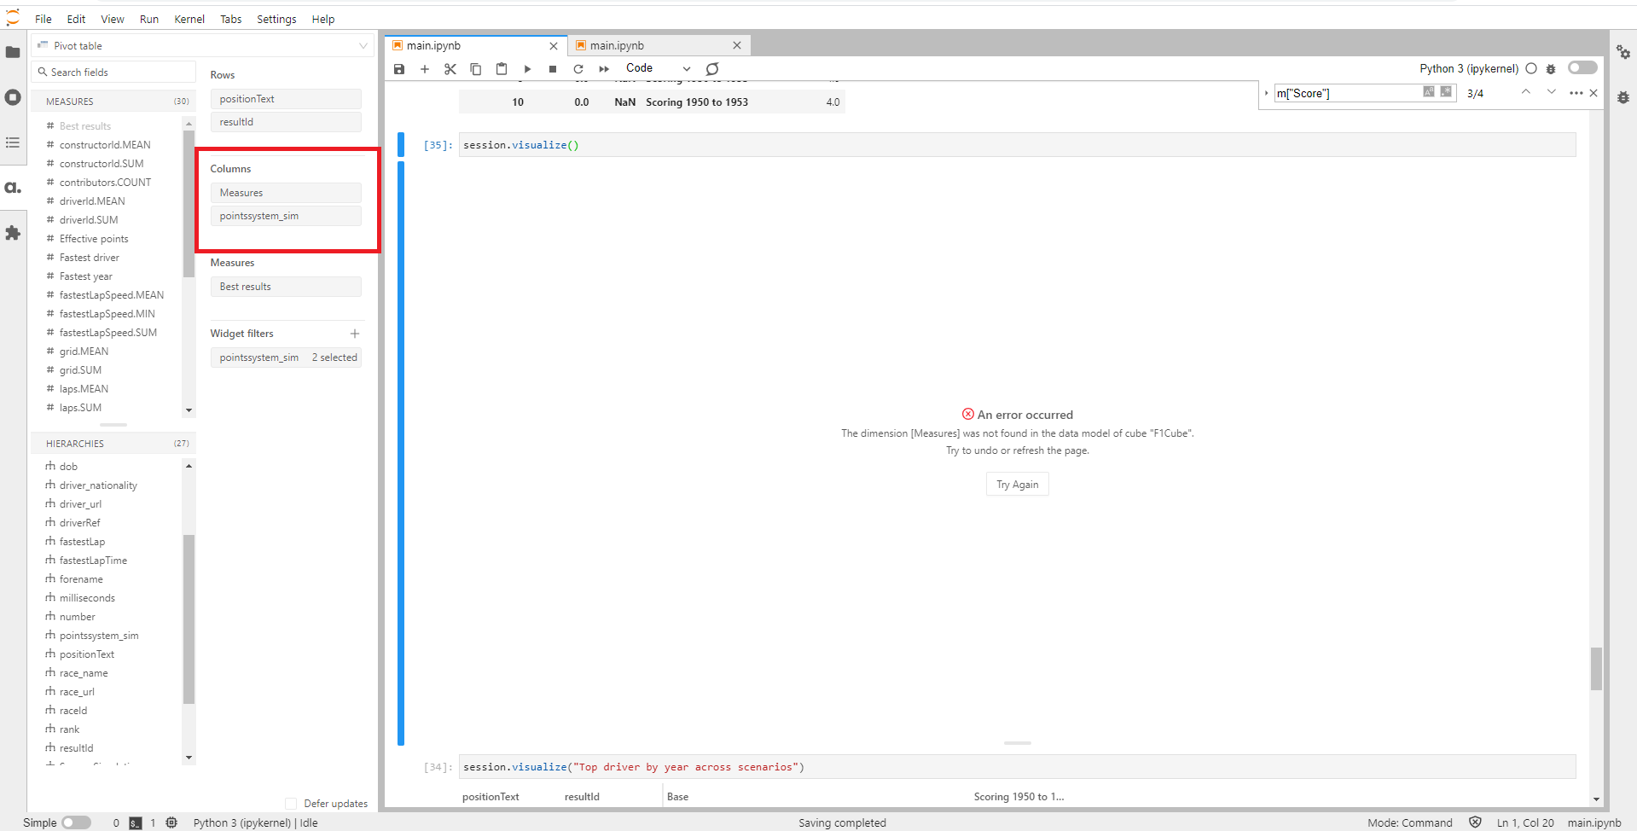Open the atoti sidebar panel
This screenshot has width=1637, height=831.
tap(13, 188)
